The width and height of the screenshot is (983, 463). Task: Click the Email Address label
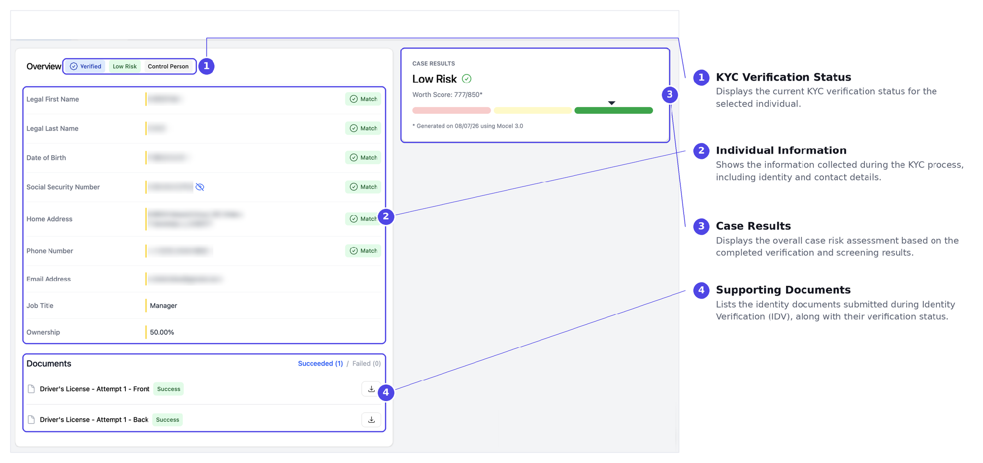coord(49,279)
